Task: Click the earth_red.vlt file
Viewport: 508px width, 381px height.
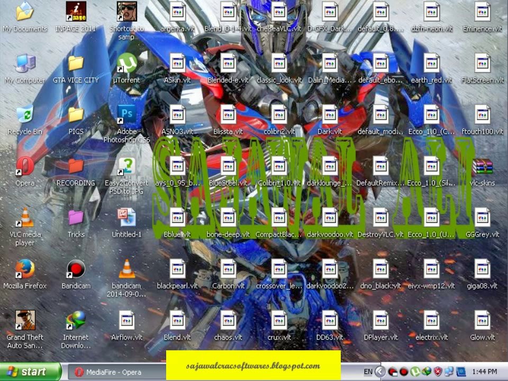Action: coord(432,63)
